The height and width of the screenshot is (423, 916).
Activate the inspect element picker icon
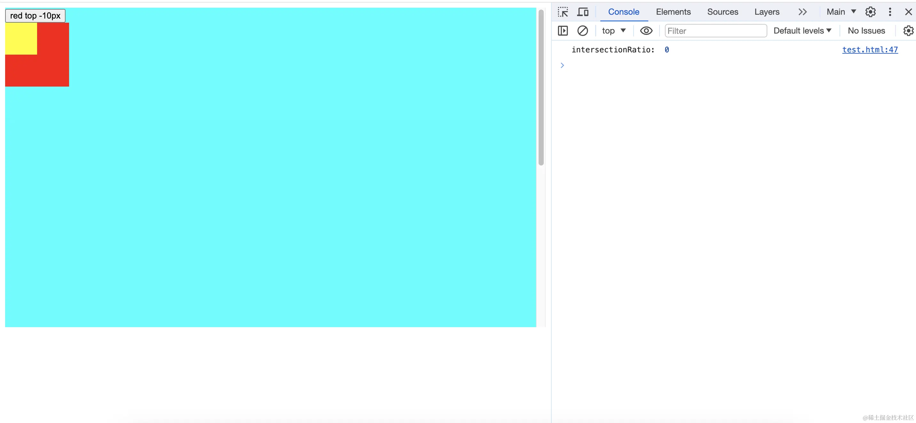563,12
